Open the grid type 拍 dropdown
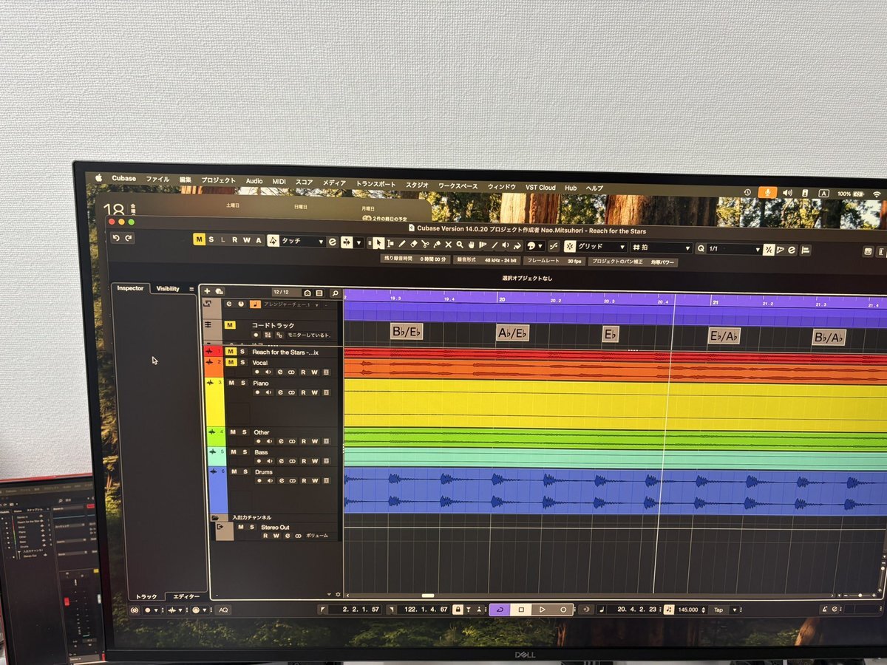This screenshot has height=665, width=887. point(662,248)
